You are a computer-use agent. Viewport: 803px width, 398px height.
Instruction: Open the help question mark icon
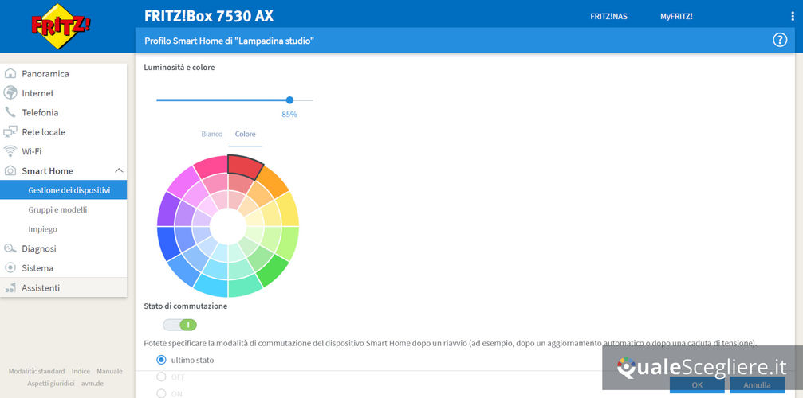(780, 40)
